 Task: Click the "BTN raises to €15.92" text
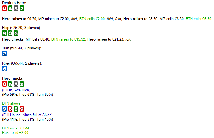coord(68,39)
